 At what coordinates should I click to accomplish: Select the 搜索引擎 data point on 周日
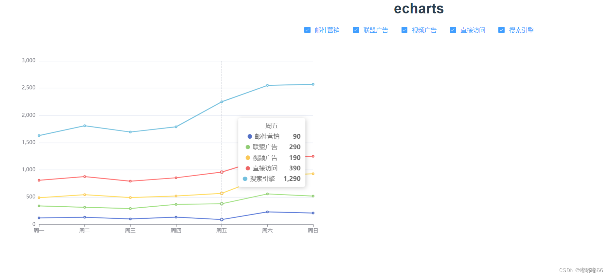(x=313, y=84)
